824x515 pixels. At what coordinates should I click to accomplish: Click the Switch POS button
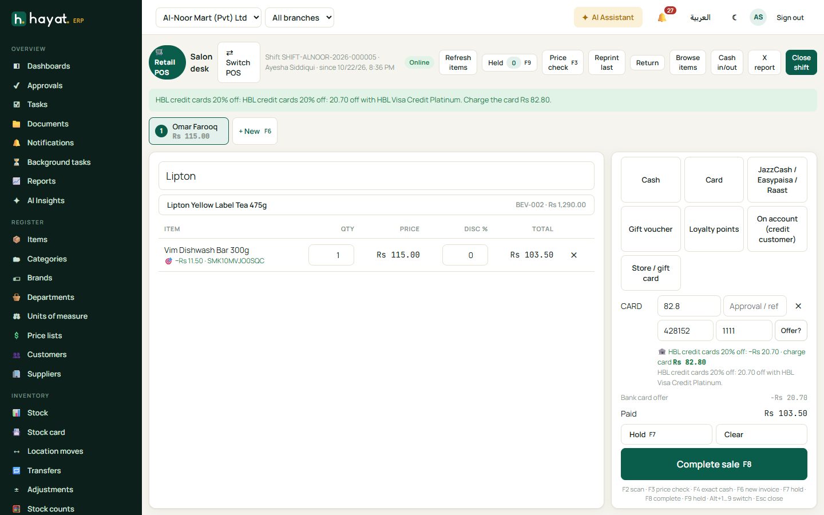coord(239,62)
